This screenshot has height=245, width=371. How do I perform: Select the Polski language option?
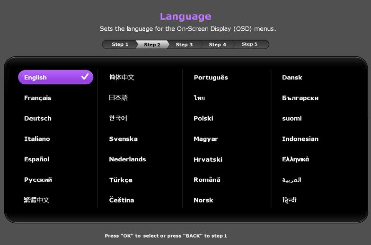(203, 118)
